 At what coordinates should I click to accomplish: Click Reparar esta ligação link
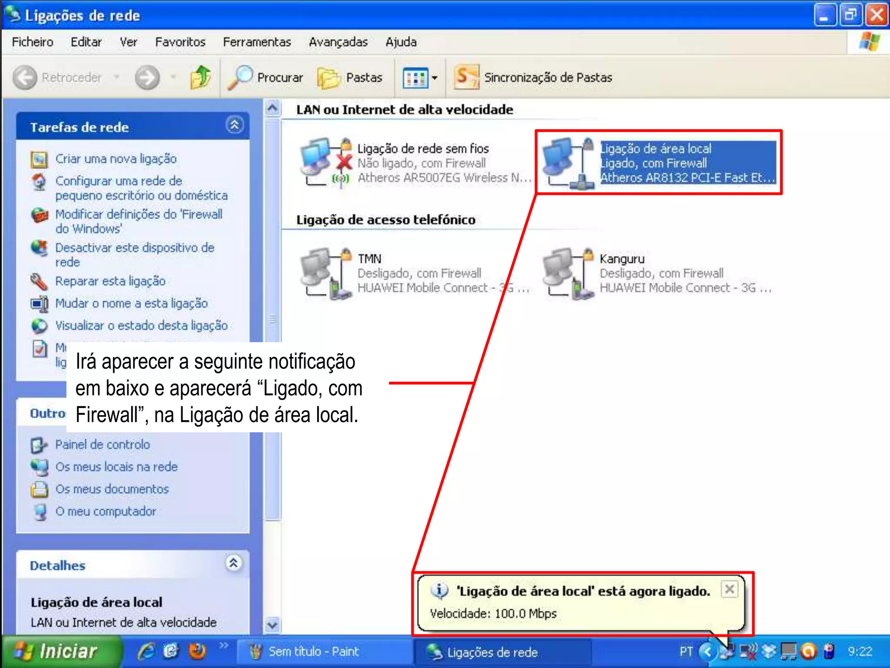pyautogui.click(x=110, y=281)
